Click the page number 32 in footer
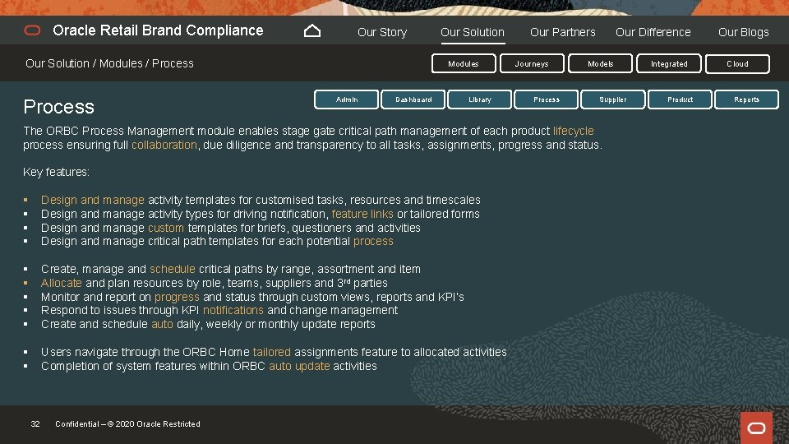The height and width of the screenshot is (444, 789). click(x=35, y=424)
